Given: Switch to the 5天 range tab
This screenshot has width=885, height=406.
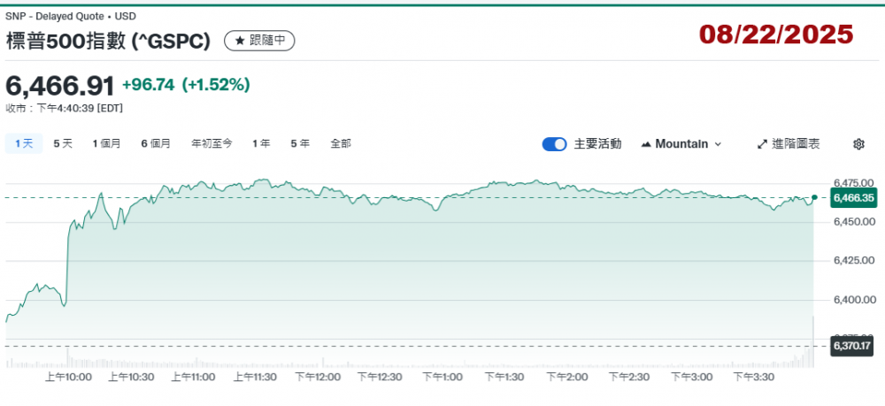Looking at the screenshot, I should (63, 143).
